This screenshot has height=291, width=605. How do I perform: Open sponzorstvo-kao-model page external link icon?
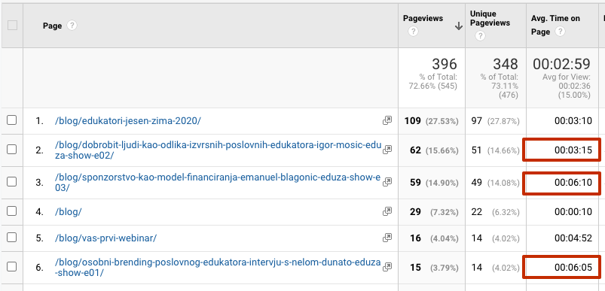(x=387, y=183)
